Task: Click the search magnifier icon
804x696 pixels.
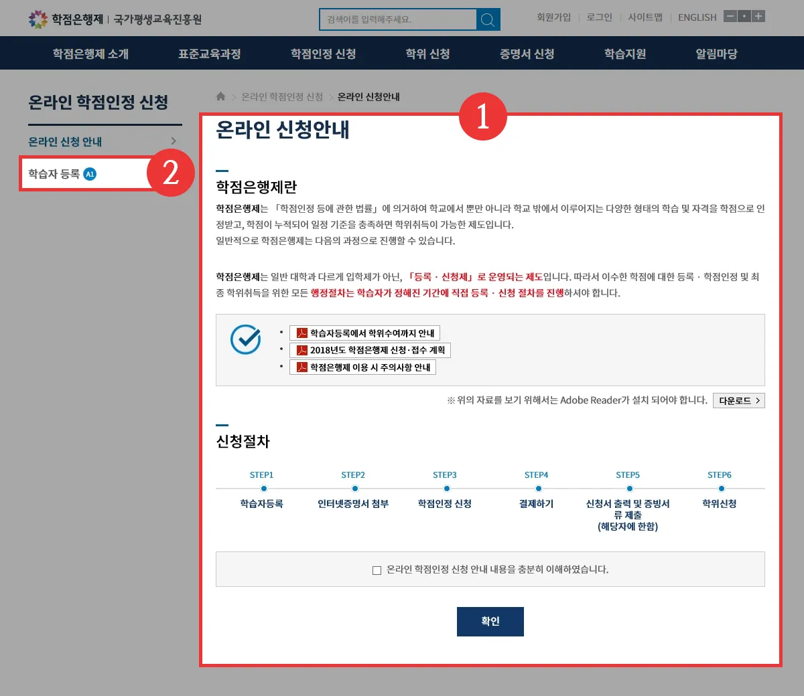Action: (487, 19)
